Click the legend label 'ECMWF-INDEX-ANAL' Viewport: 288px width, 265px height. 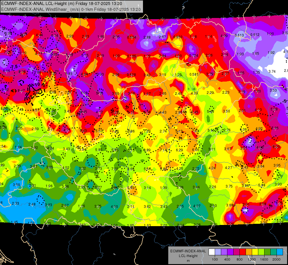tap(188, 251)
